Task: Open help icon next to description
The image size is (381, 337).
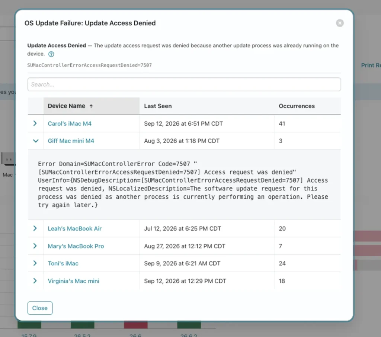Action: [51, 54]
